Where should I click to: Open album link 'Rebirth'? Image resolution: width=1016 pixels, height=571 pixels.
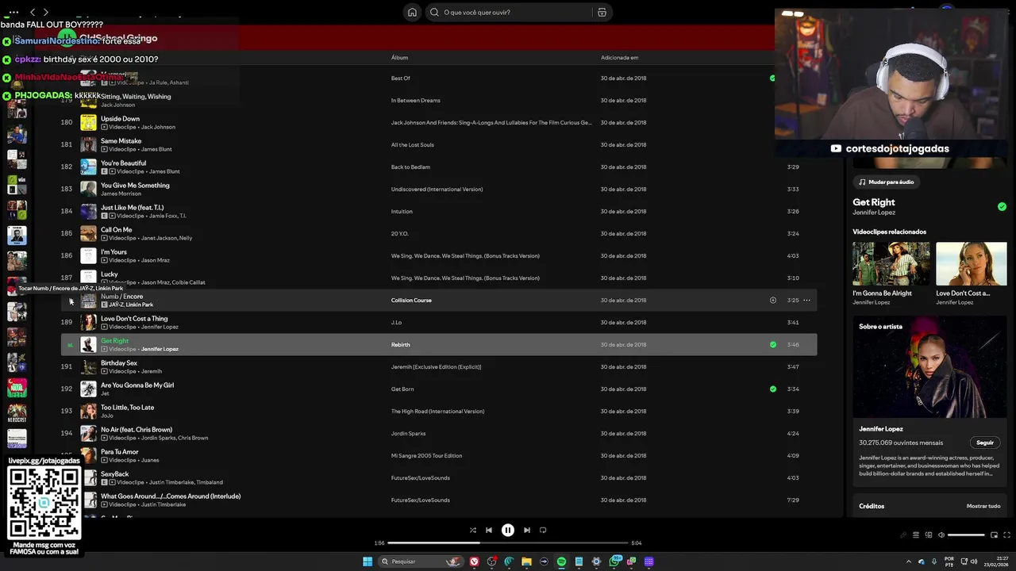(400, 345)
